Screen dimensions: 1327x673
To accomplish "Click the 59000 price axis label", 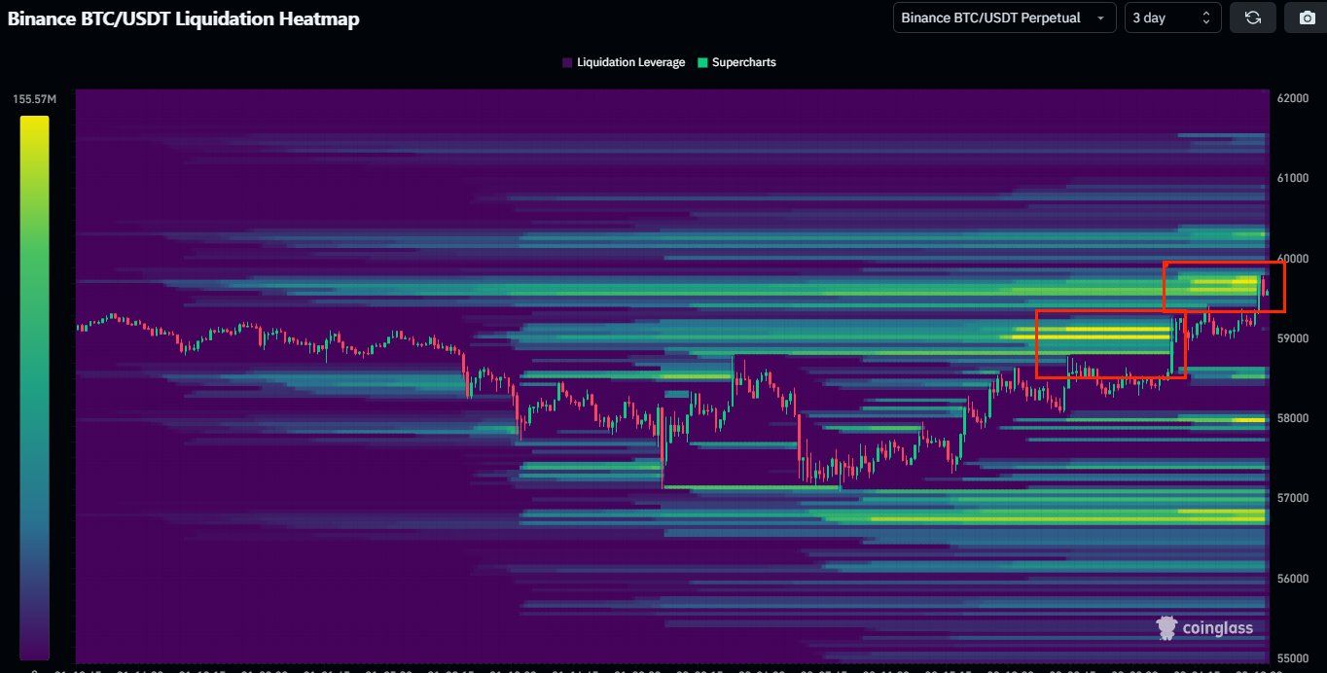I will pos(1292,338).
